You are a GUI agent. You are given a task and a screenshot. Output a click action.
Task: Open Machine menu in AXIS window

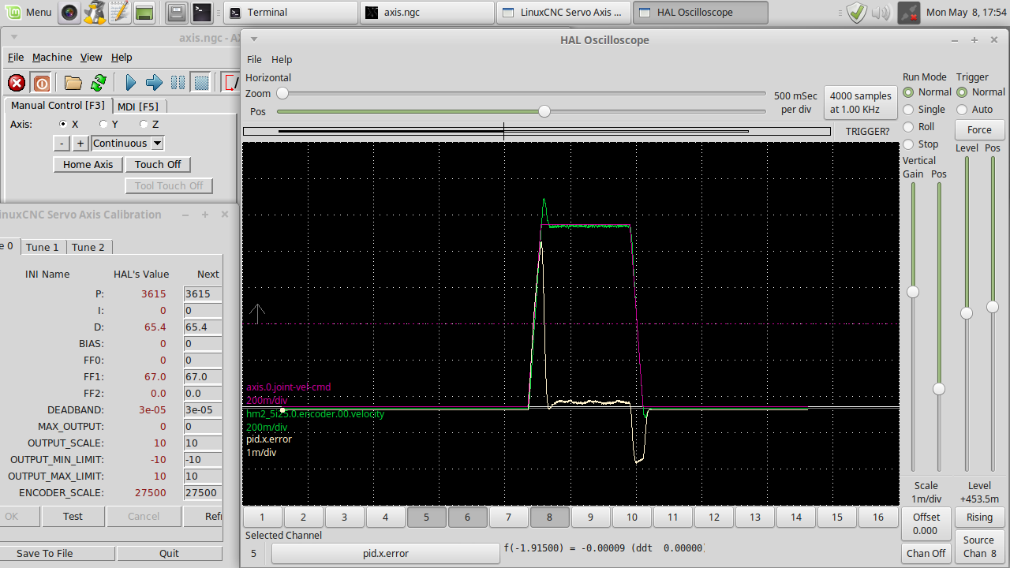coord(52,57)
